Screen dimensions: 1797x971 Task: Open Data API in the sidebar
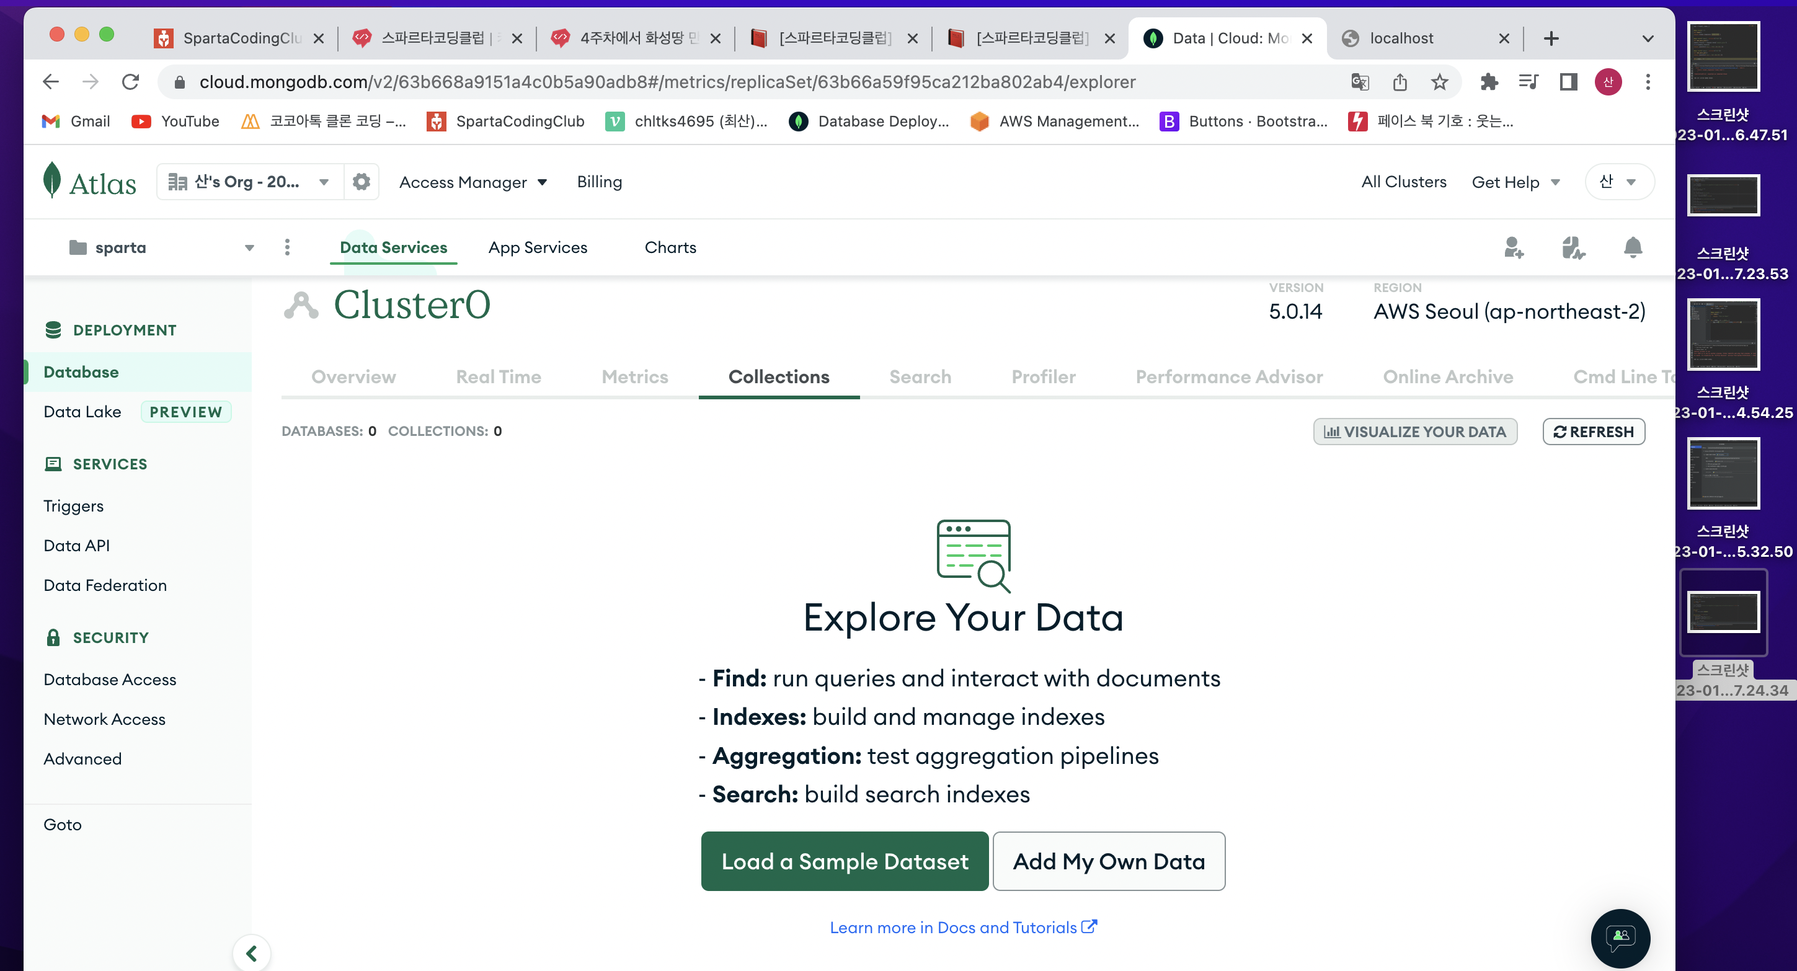tap(77, 546)
